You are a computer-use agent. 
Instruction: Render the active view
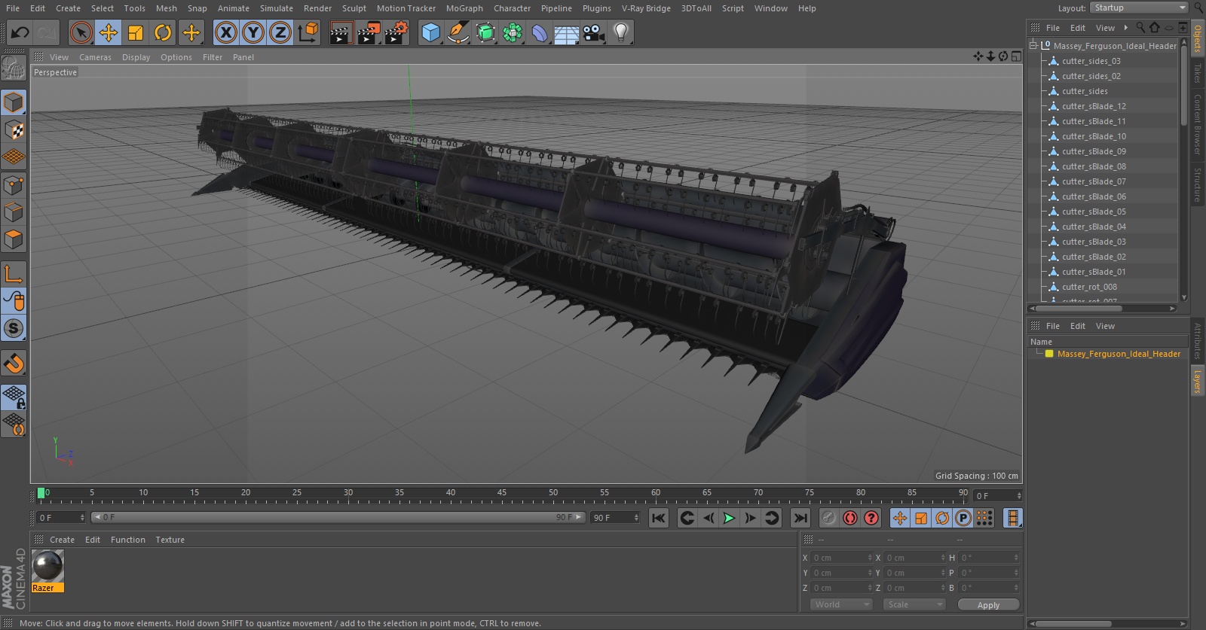pyautogui.click(x=341, y=32)
